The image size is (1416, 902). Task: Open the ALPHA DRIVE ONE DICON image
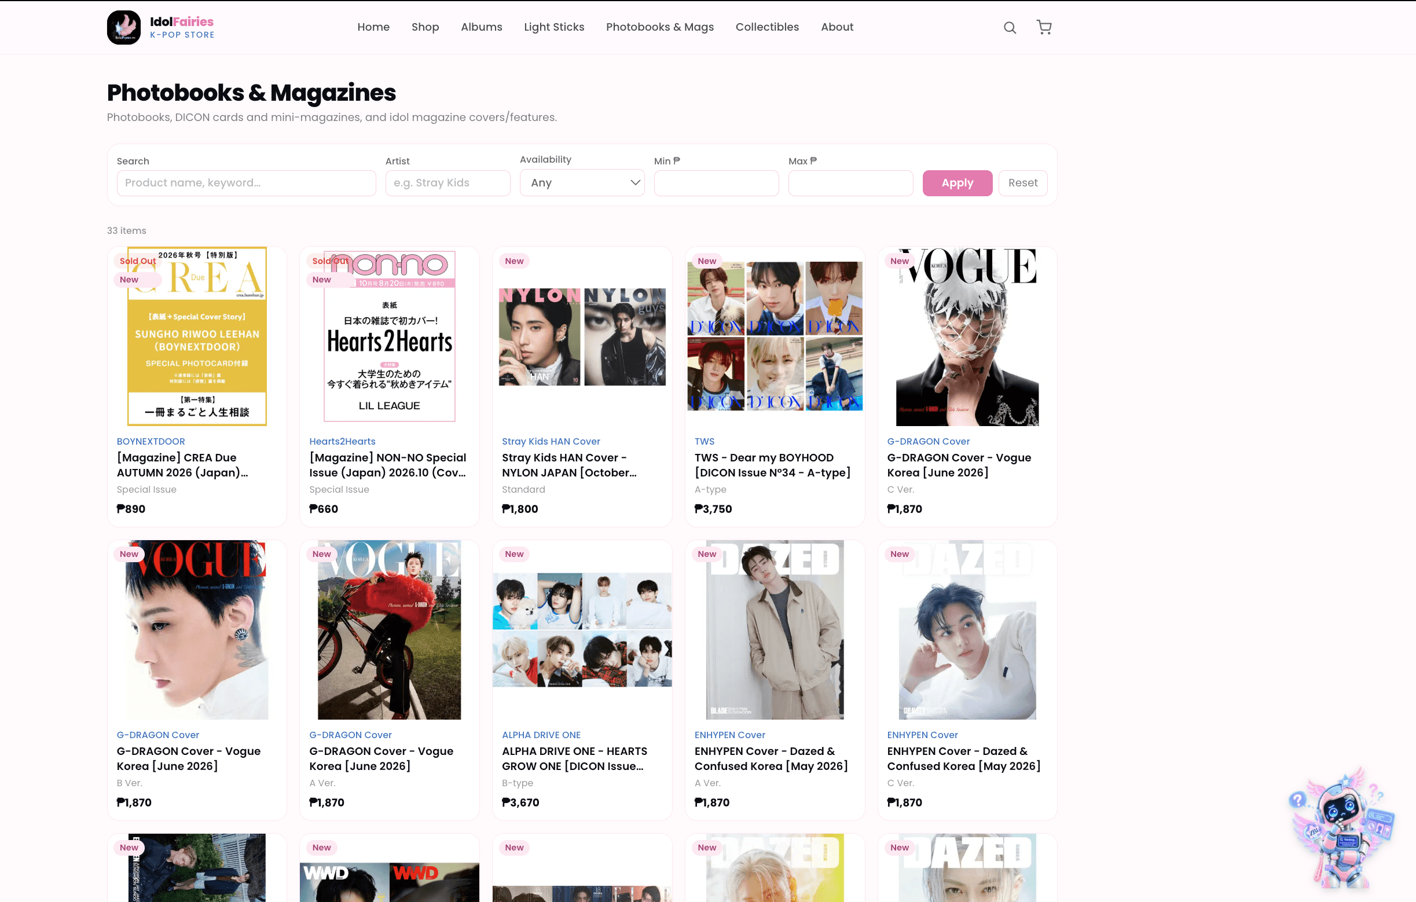tap(582, 630)
